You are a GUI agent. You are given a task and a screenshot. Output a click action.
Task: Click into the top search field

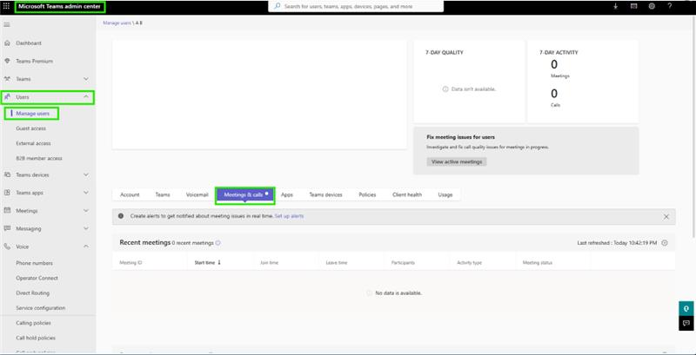pyautogui.click(x=356, y=7)
